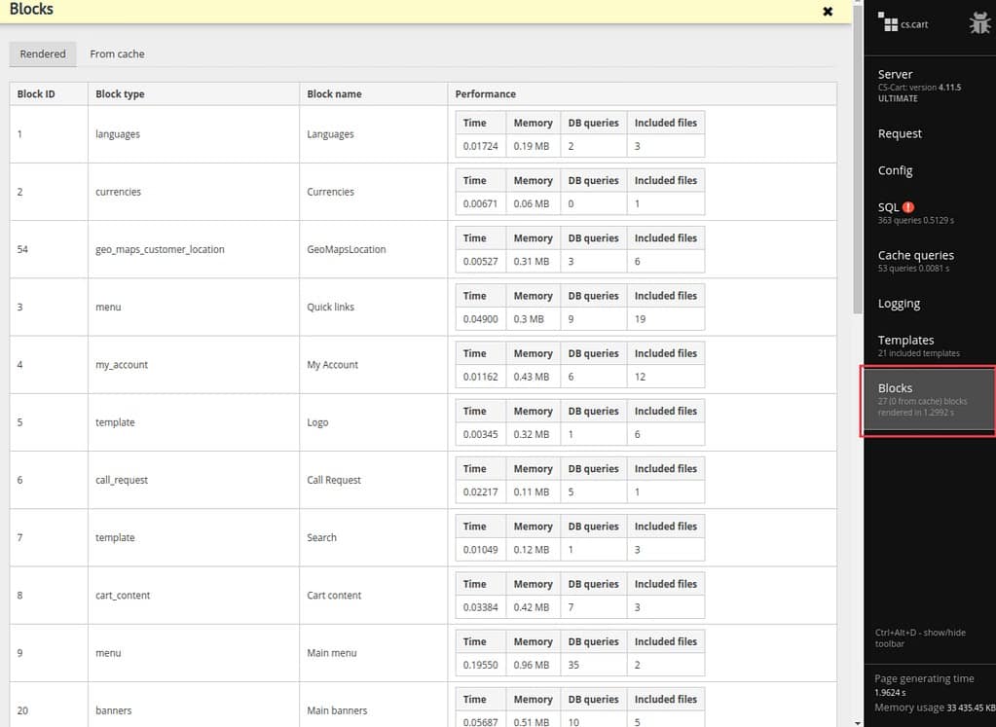
Task: Click the geo_maps_customer_location block type
Action: pos(160,249)
